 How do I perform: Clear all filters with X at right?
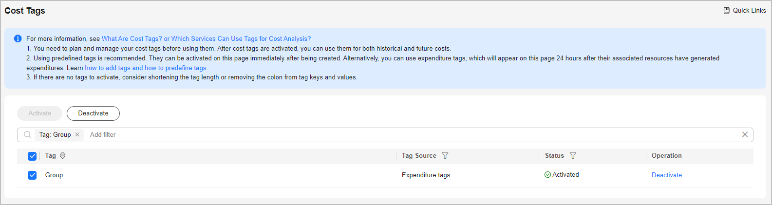pos(745,134)
